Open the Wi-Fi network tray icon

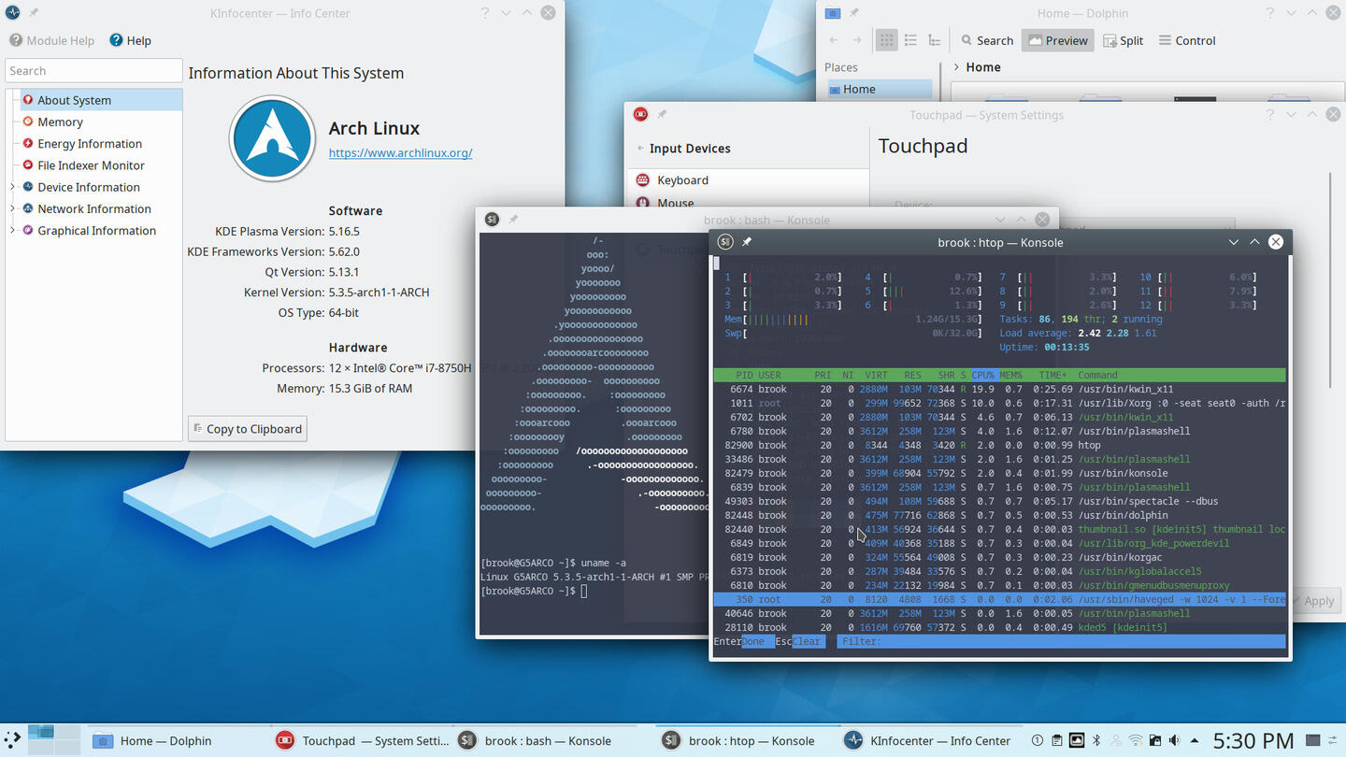point(1135,740)
